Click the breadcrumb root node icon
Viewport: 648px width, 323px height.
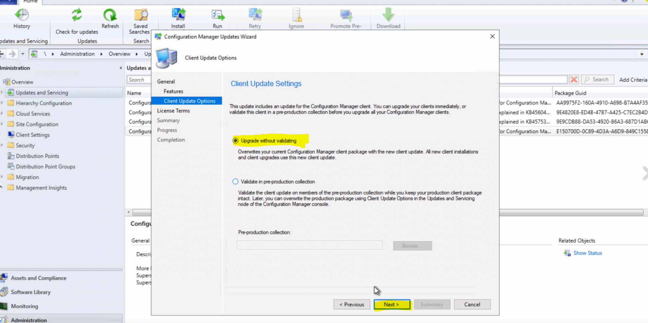pos(34,54)
